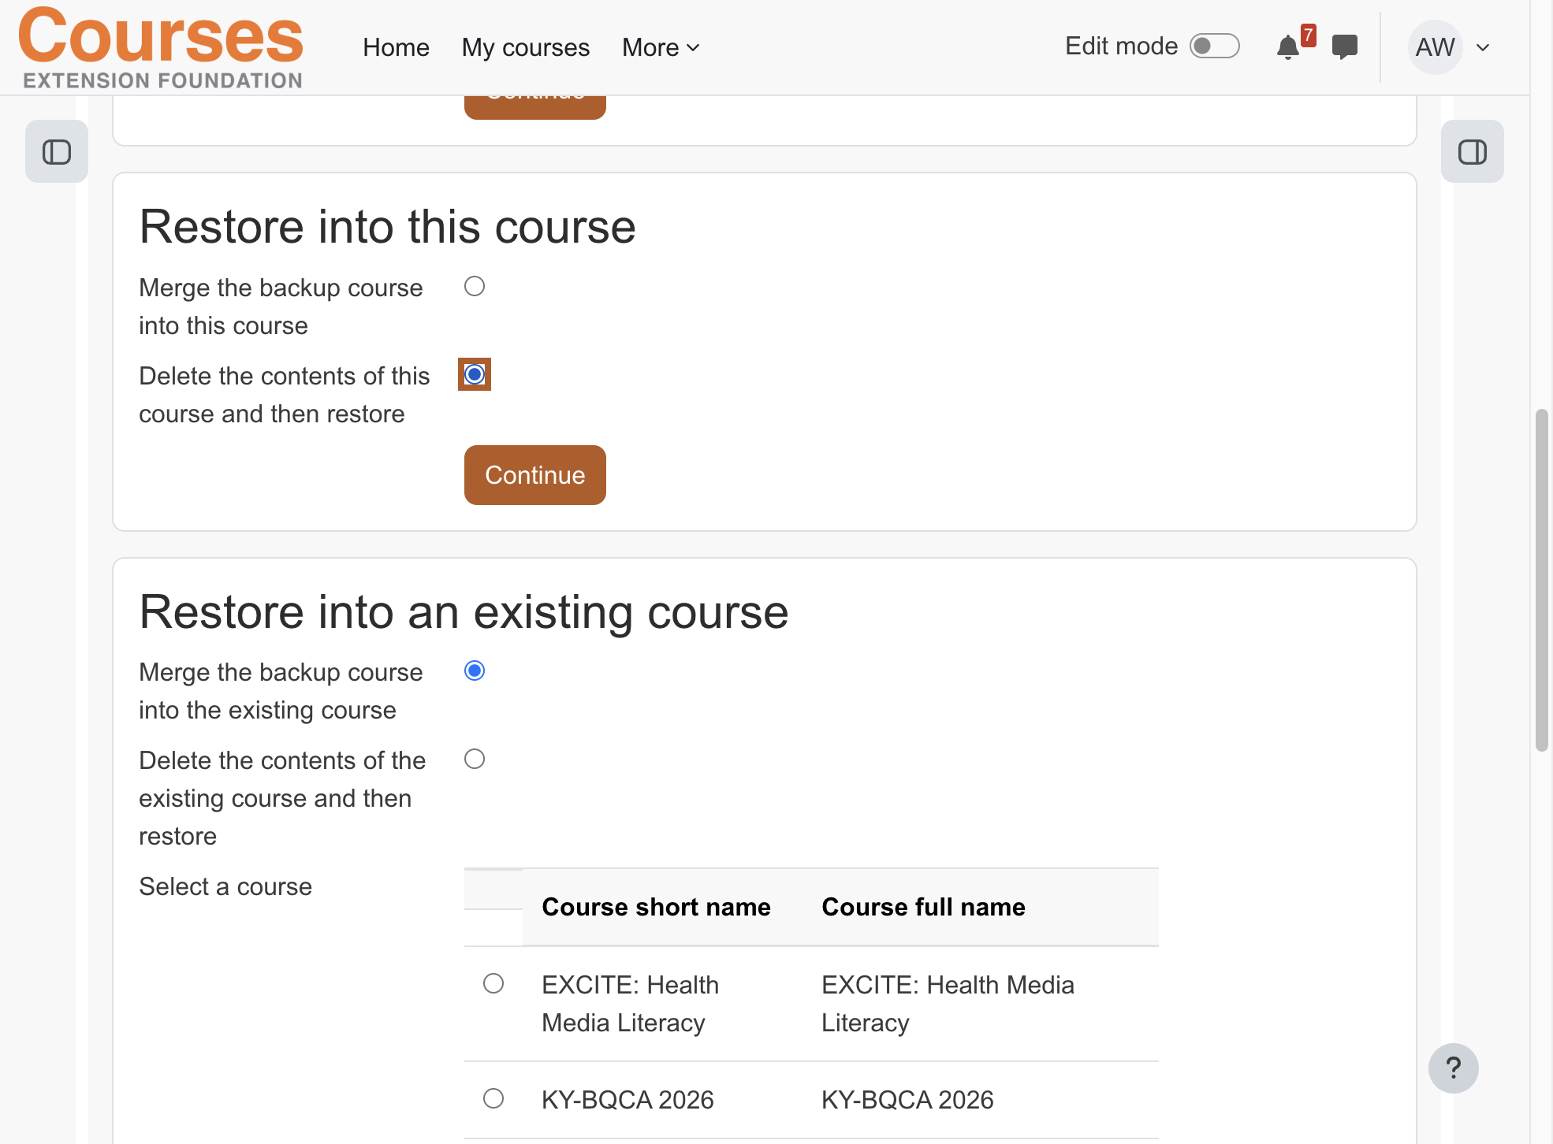Toggle the Edit mode switch
Image resolution: width=1553 pixels, height=1144 pixels.
click(1214, 46)
